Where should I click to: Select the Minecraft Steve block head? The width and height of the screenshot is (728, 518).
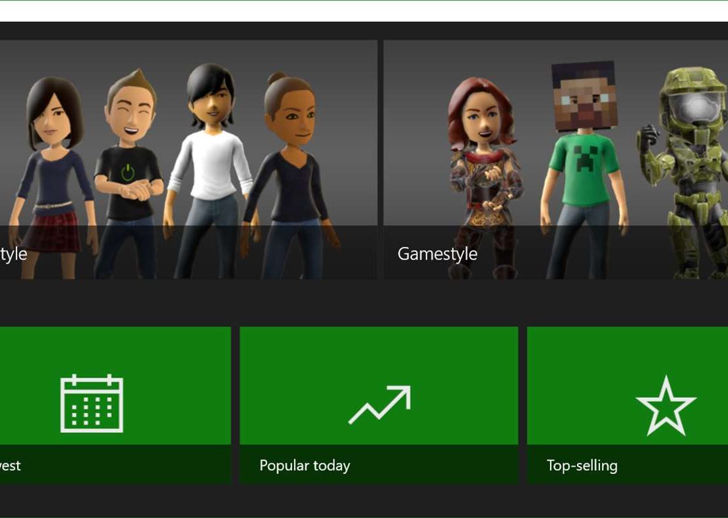pos(584,96)
